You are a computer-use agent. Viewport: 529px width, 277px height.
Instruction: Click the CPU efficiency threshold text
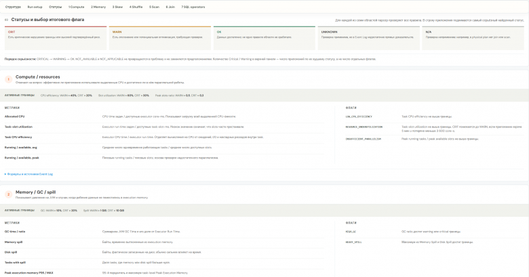click(66, 95)
